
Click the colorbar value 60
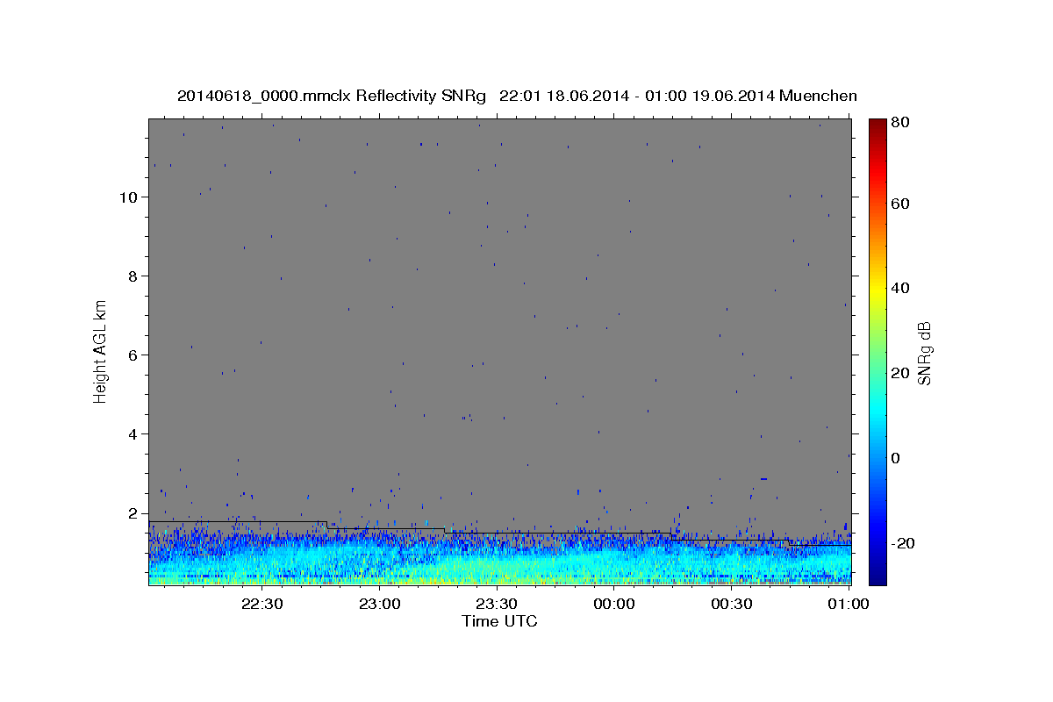click(901, 204)
